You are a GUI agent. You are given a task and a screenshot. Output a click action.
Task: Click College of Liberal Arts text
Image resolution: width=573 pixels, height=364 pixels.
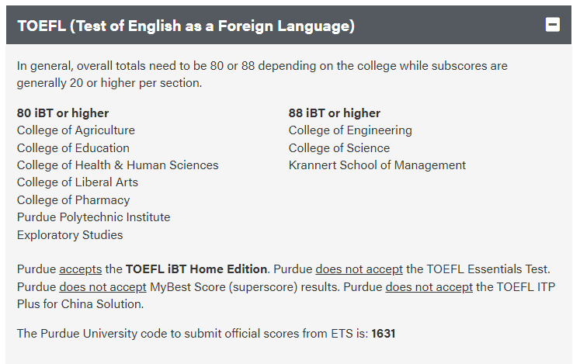(x=78, y=182)
